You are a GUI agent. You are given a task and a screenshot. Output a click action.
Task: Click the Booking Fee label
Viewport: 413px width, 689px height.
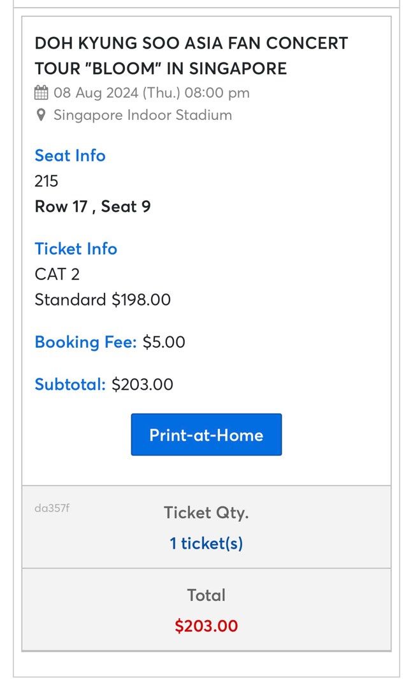click(x=85, y=342)
